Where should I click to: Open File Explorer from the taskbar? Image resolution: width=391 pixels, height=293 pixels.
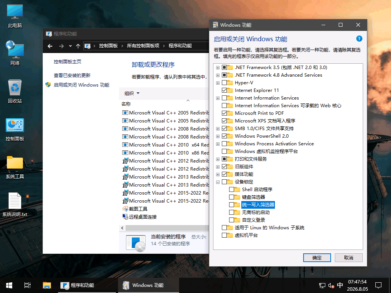47,285
